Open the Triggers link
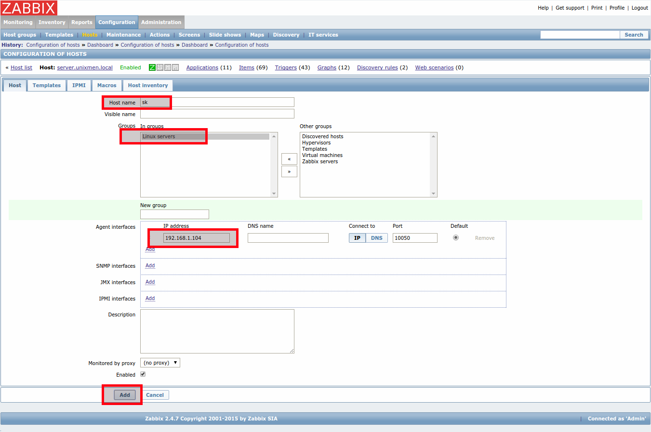 [286, 67]
